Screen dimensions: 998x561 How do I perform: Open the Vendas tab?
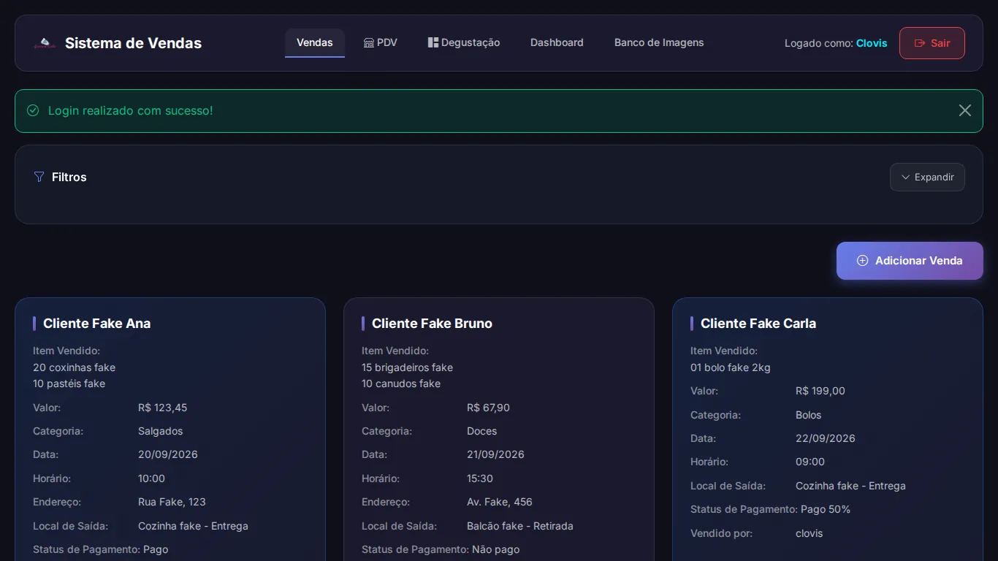315,42
